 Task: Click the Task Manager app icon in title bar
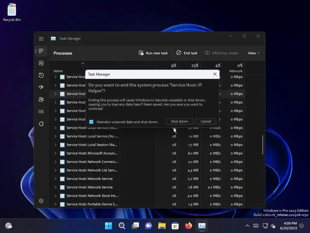[53, 39]
